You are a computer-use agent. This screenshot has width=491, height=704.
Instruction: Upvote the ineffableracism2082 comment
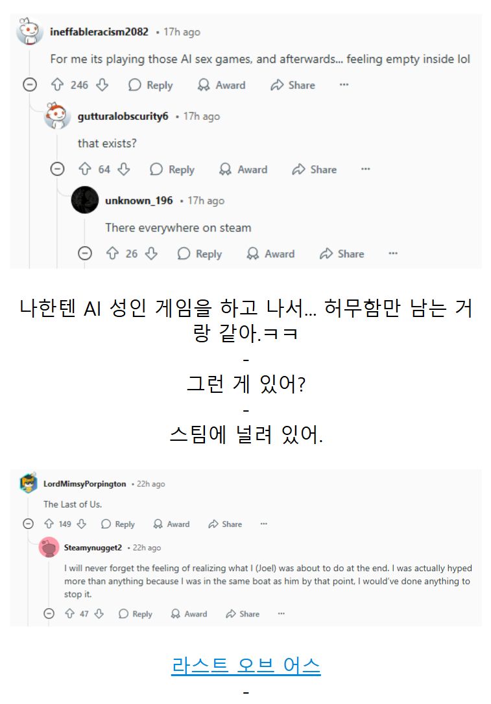[57, 84]
